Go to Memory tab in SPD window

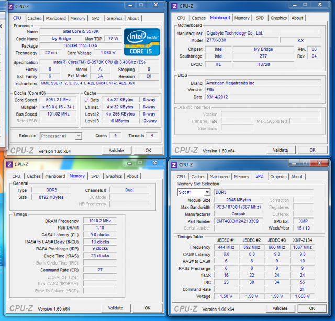click(x=241, y=177)
